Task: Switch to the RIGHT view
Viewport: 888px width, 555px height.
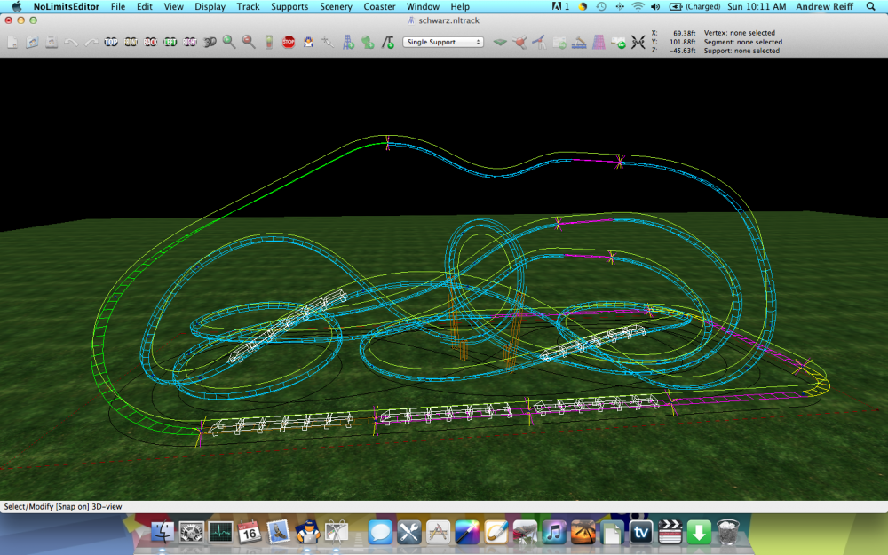Action: [x=189, y=42]
